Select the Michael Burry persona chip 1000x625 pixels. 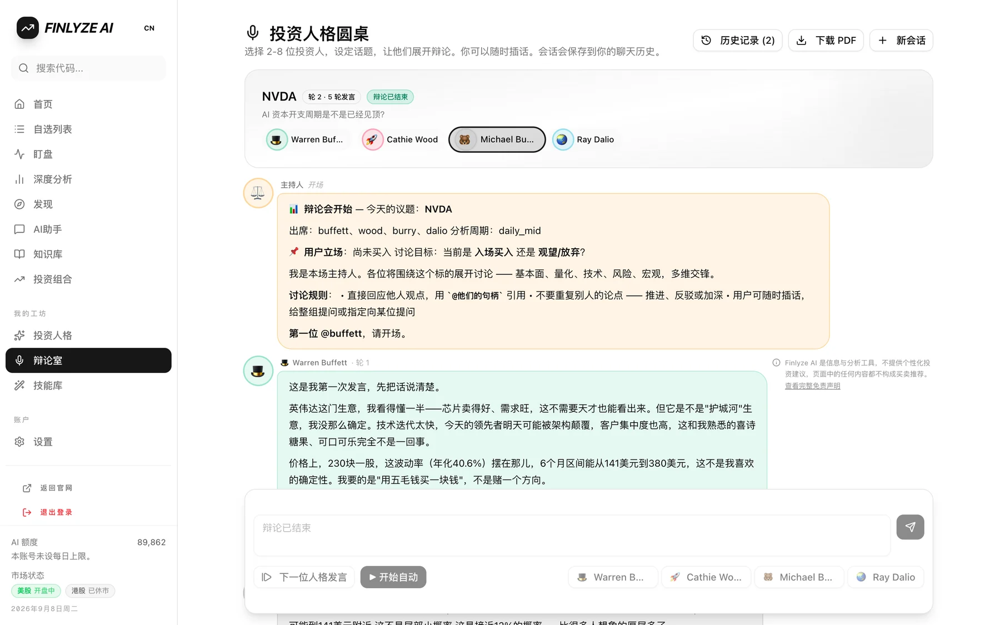[x=497, y=139]
